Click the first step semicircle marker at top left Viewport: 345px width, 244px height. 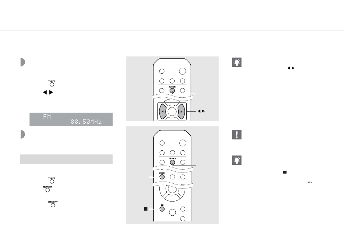click(23, 62)
